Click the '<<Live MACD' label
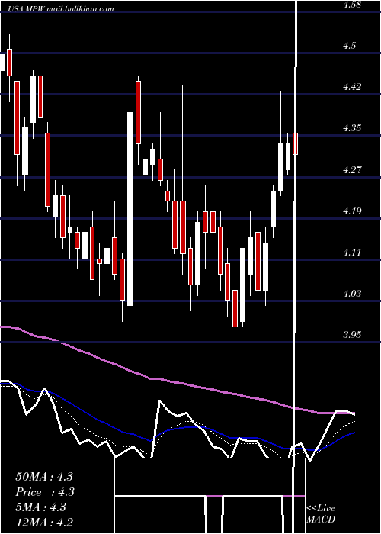The width and height of the screenshot is (381, 534). [x=321, y=514]
